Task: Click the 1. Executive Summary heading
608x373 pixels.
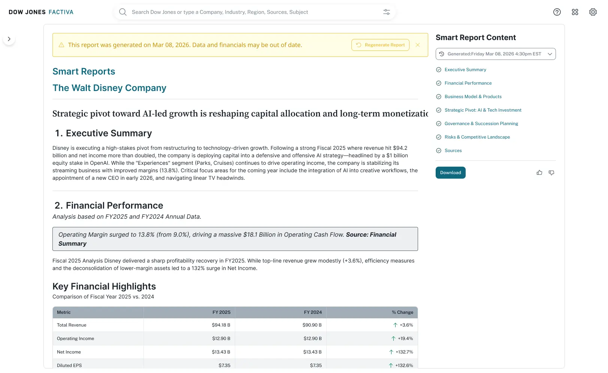Action: pyautogui.click(x=103, y=133)
